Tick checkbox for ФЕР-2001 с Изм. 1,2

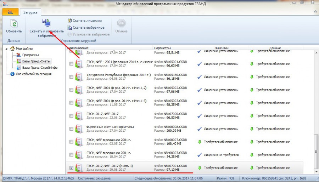click(x=71, y=90)
